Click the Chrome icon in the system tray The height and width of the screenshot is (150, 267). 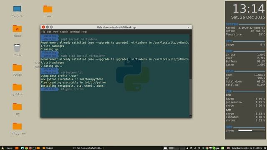pyautogui.click(x=207, y=148)
